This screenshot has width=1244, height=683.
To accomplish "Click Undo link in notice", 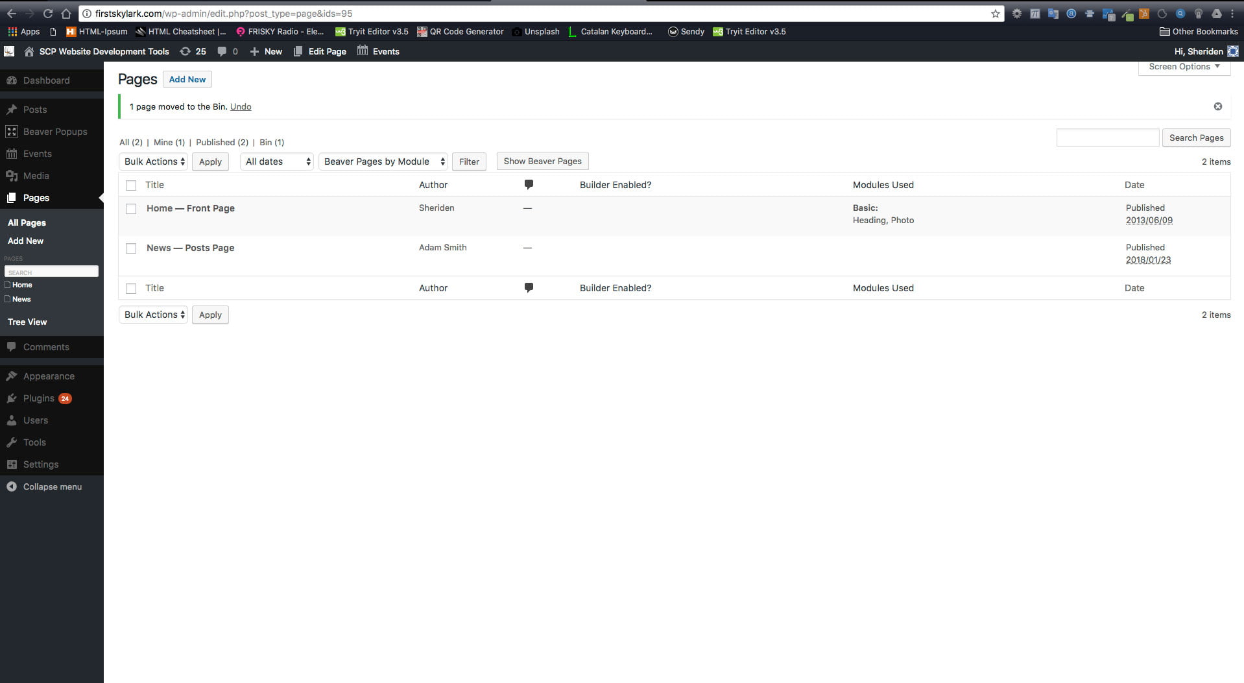I will (x=241, y=106).
